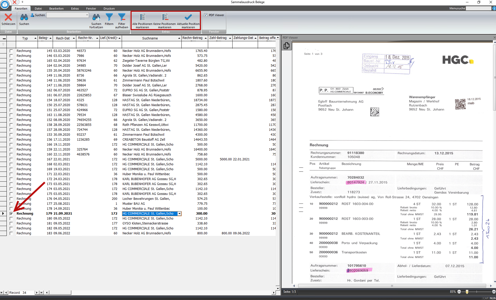
Task: Click Aktuelle Position markieren checkmark
Action: (x=188, y=17)
